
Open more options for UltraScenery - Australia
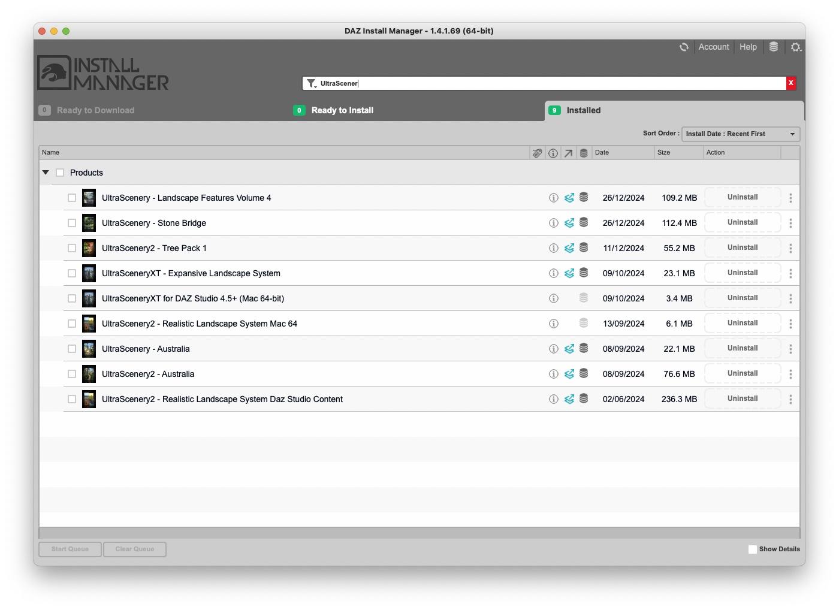tap(790, 349)
